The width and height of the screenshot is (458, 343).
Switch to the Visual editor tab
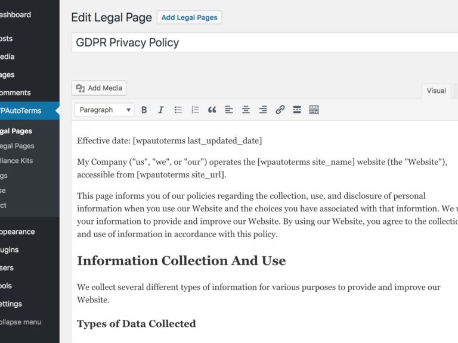pyautogui.click(x=436, y=91)
